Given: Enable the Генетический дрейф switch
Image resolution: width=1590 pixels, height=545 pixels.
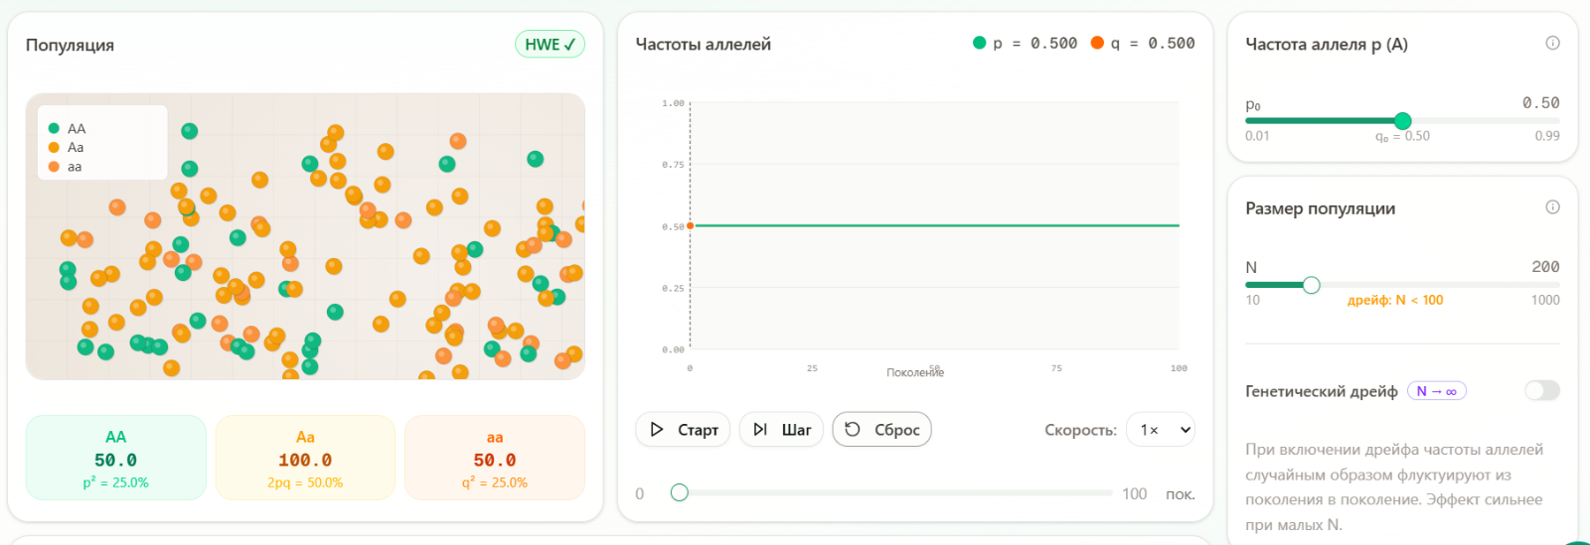Looking at the screenshot, I should point(1541,390).
